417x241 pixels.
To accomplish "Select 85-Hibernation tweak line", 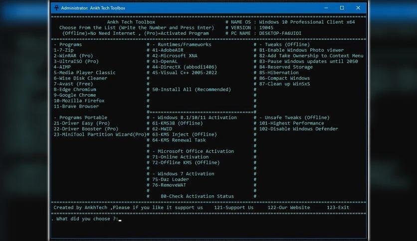I will 279,73.
